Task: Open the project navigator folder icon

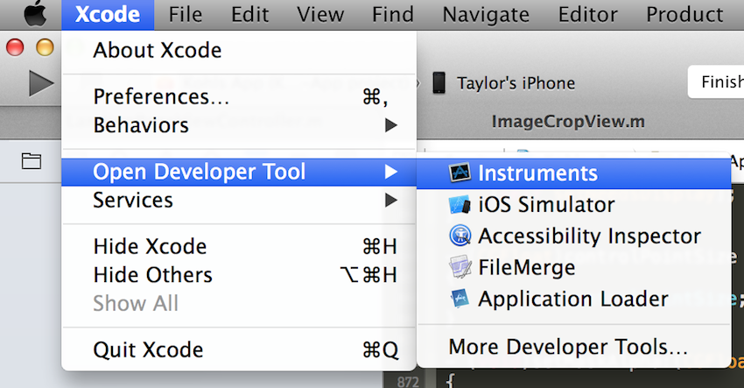Action: (32, 161)
